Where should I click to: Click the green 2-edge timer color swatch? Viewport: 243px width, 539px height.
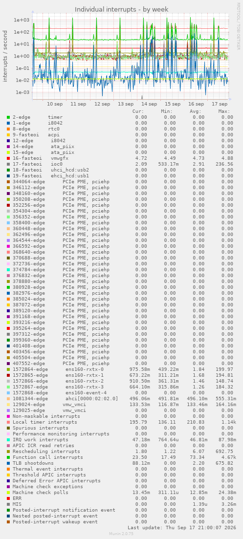click(x=8, y=117)
